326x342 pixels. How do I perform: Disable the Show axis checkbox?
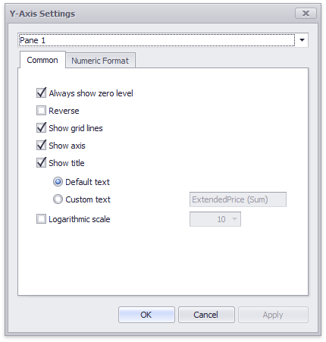[41, 146]
